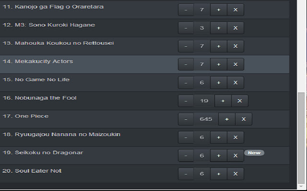Click the One Piece episode number field

[206, 119]
